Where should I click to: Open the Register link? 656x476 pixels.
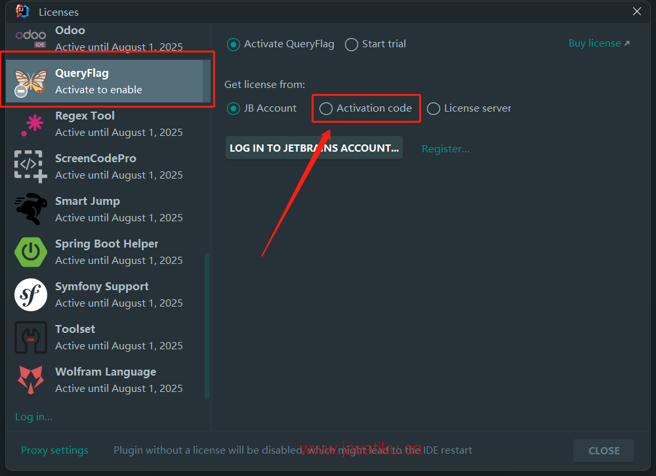tap(445, 148)
